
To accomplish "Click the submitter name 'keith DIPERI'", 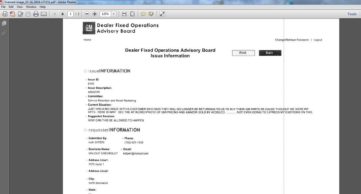I will point(96,142).
